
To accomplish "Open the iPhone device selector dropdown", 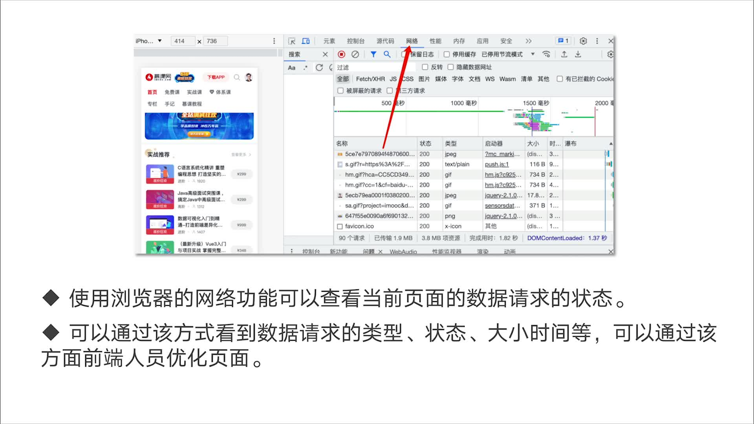I will tap(149, 41).
